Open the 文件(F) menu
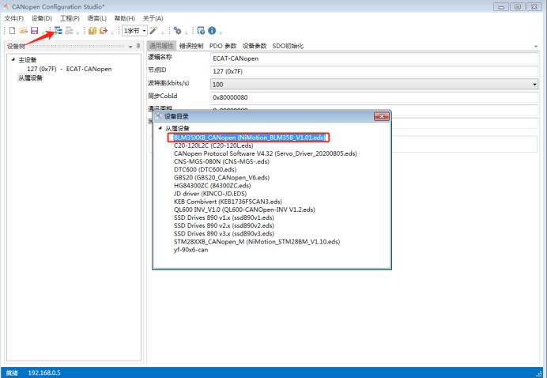 14,18
